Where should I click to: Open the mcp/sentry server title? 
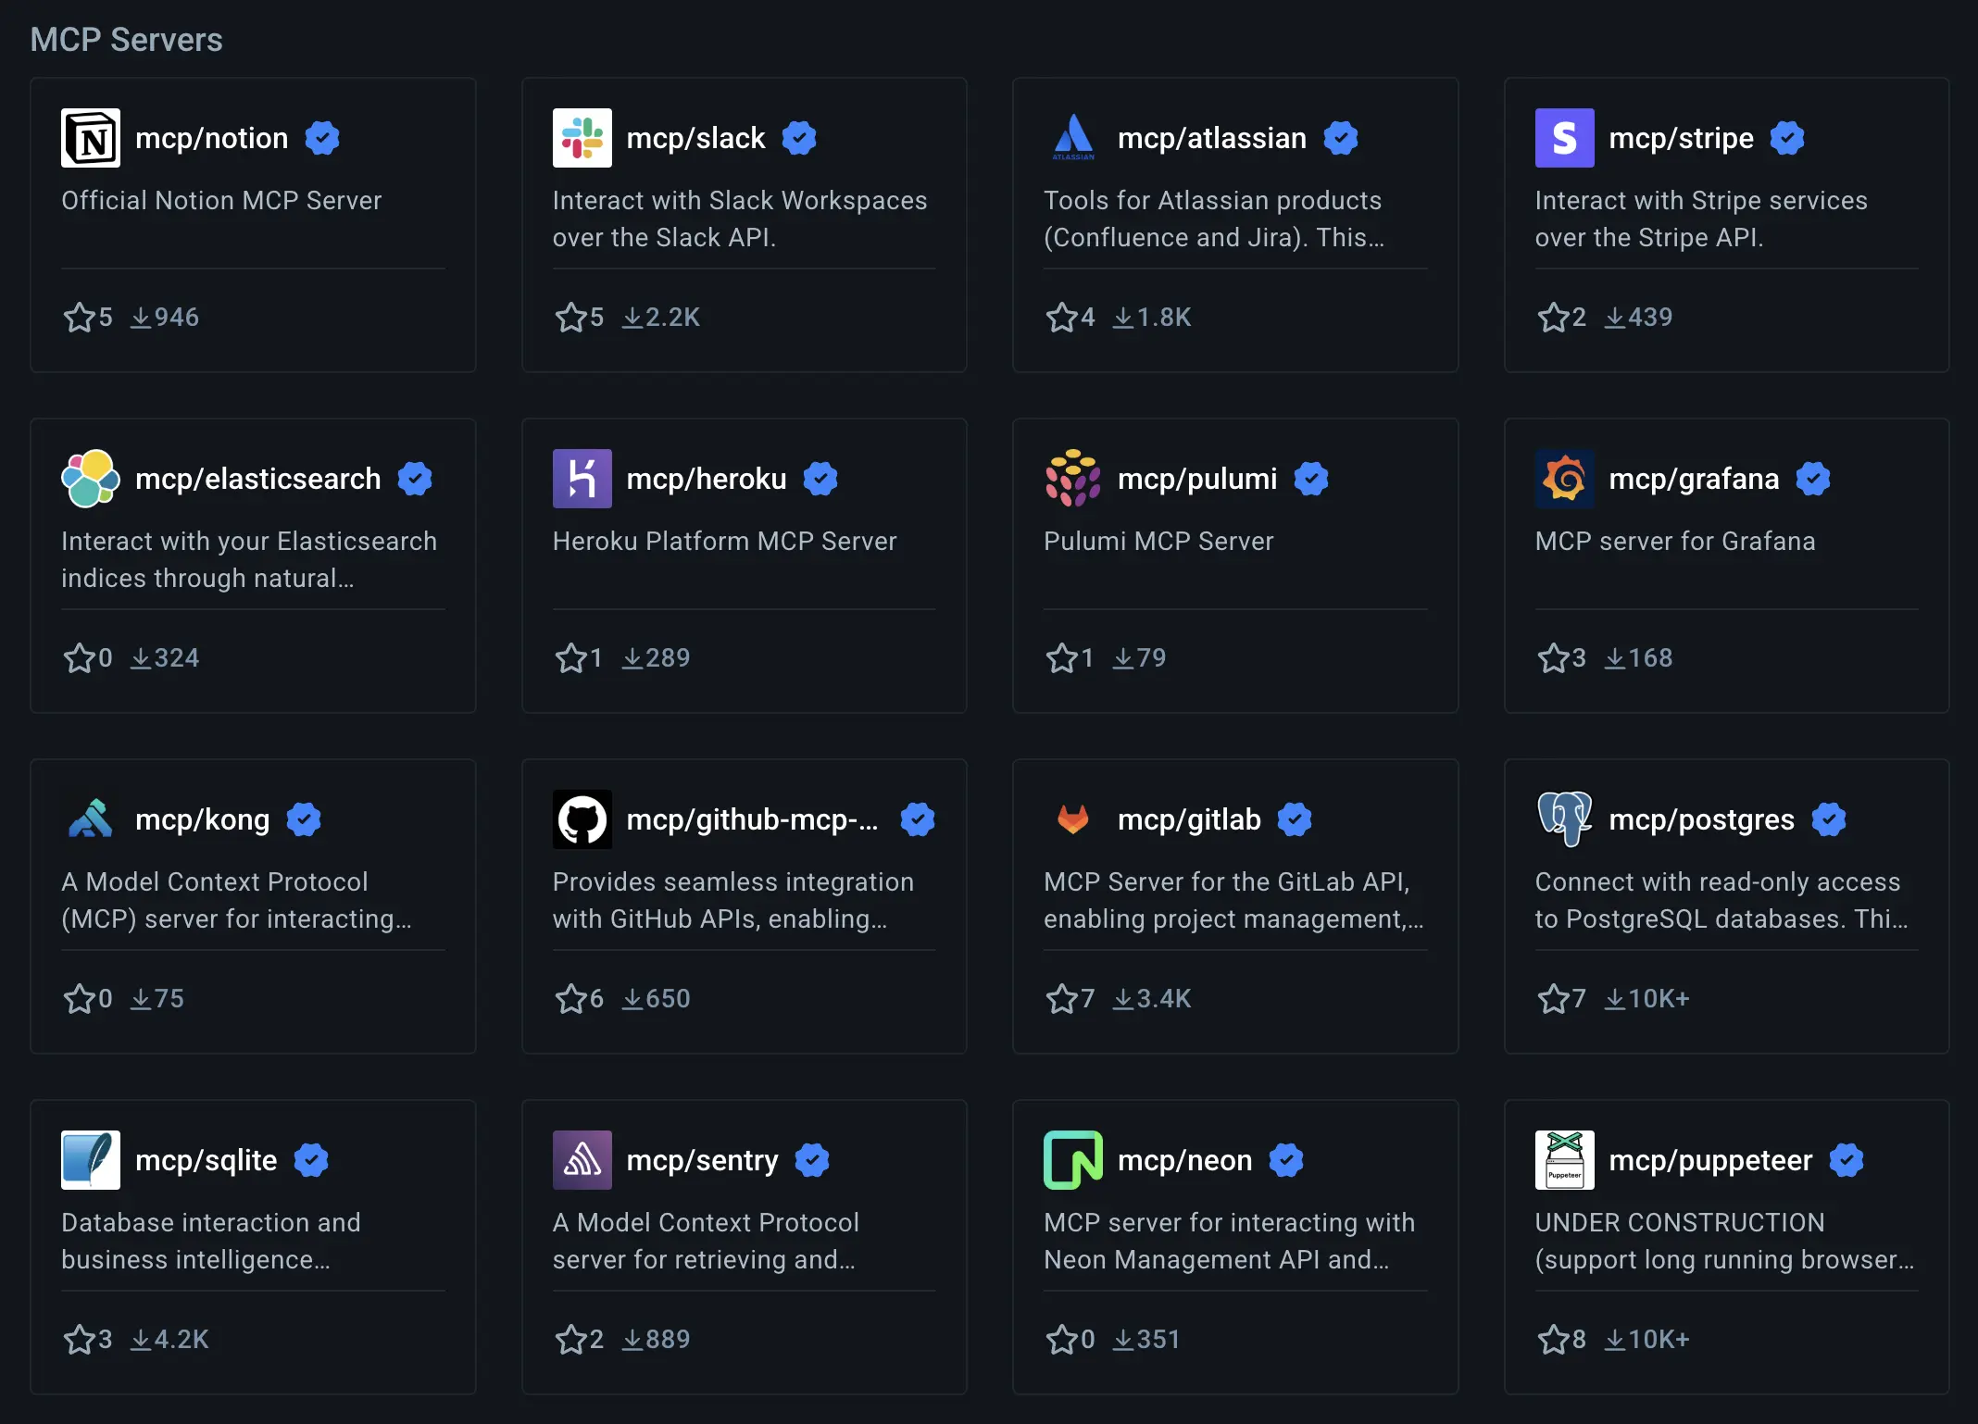[703, 1160]
